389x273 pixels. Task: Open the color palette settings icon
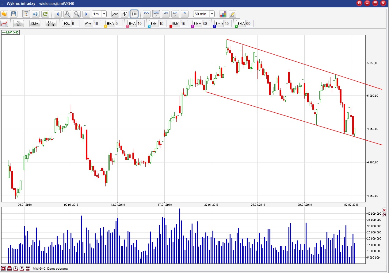tap(223, 14)
